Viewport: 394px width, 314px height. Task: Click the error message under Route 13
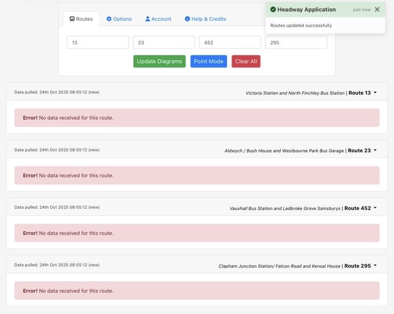[197, 117]
